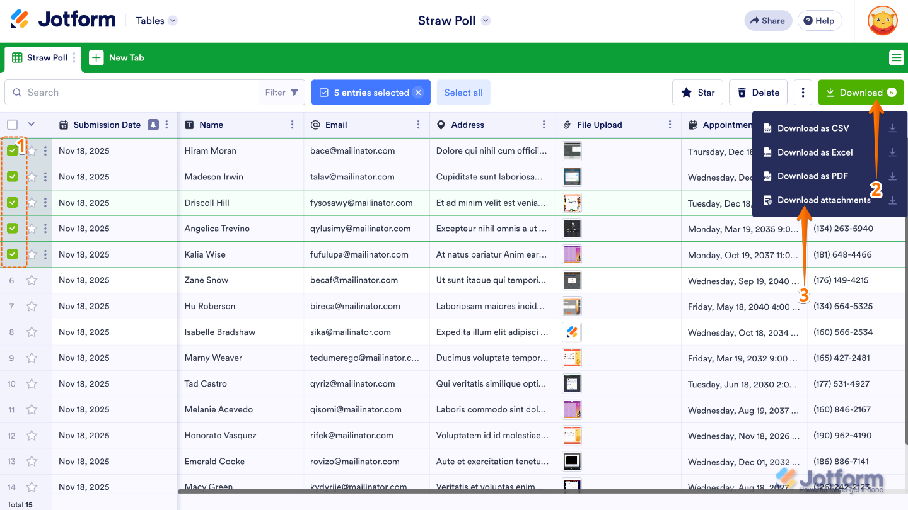The image size is (908, 510).
Task: Toggle the select-all checkbox in the header row
Action: [x=13, y=124]
